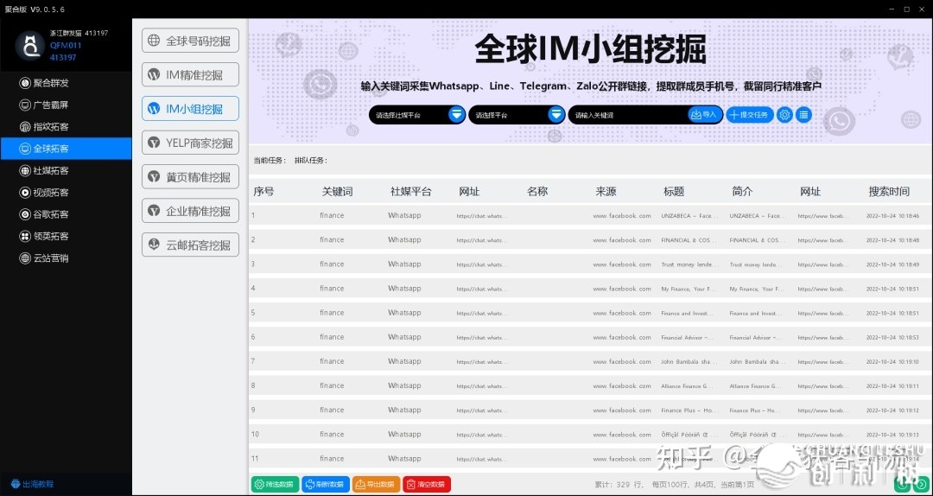933x496 pixels.
Task: Select the 简介 cell 'Financial Advisor' in row 6
Action: click(755, 338)
